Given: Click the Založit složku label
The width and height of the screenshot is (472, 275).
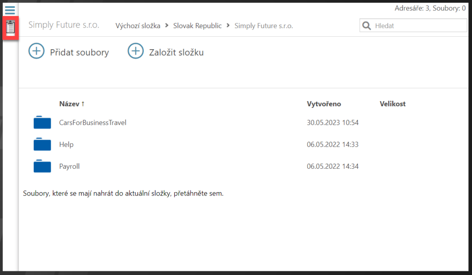Looking at the screenshot, I should point(177,52).
